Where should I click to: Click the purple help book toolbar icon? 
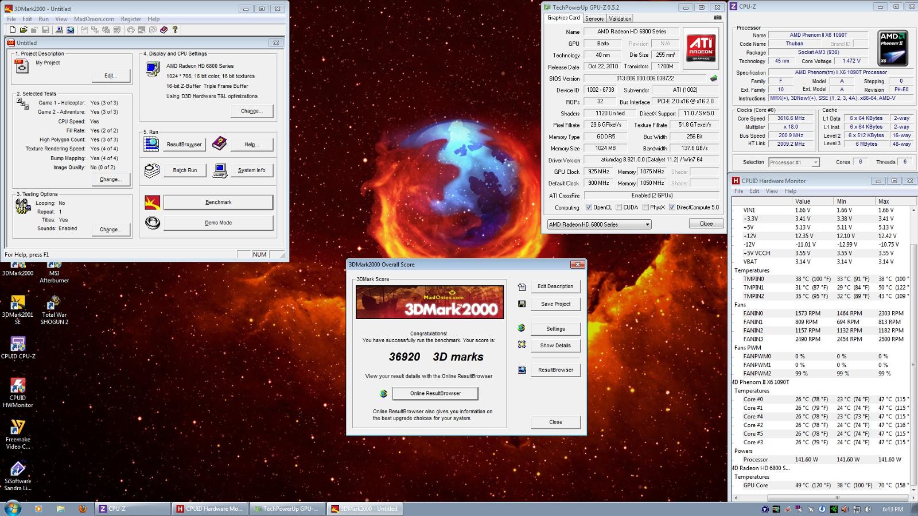coord(164,29)
